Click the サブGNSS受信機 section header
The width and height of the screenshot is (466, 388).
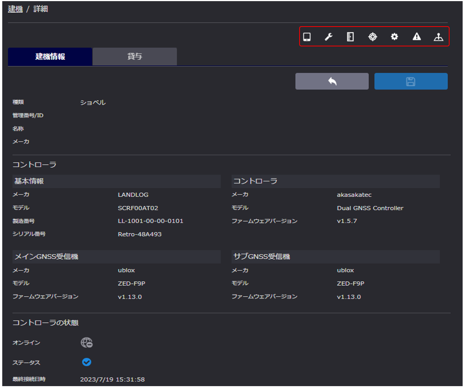click(335, 257)
